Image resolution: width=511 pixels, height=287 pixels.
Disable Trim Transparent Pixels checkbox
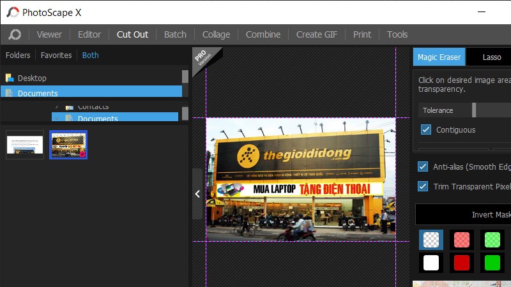coord(423,186)
